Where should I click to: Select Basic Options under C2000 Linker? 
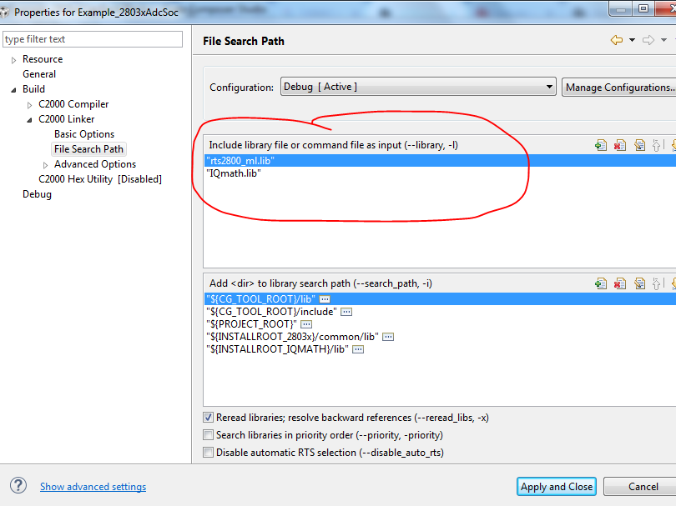click(84, 134)
